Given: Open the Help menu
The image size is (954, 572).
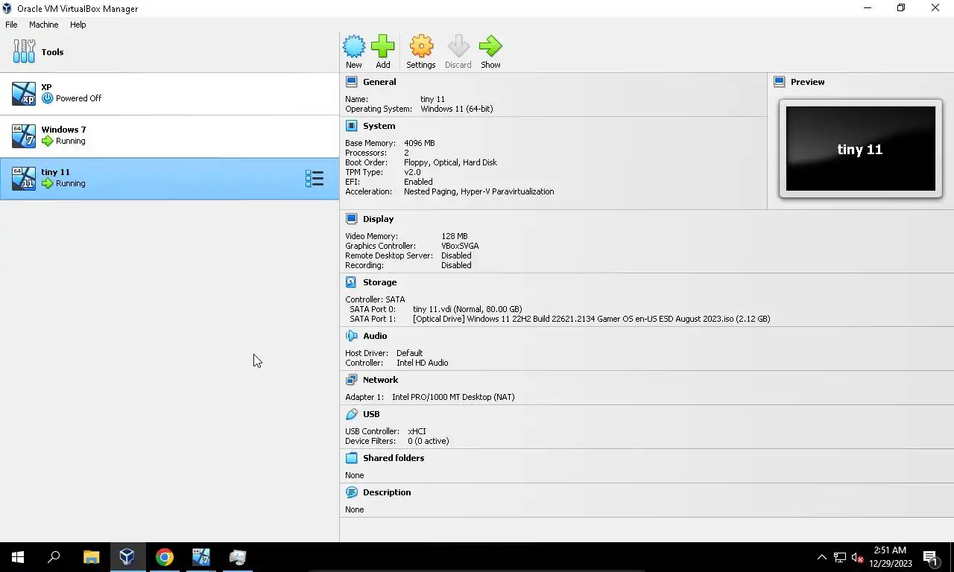Looking at the screenshot, I should click(78, 25).
